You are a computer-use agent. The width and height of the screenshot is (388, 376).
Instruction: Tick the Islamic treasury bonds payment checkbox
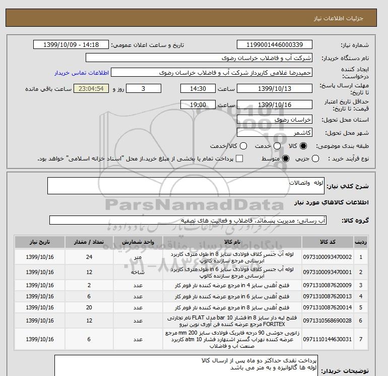tap(239, 158)
